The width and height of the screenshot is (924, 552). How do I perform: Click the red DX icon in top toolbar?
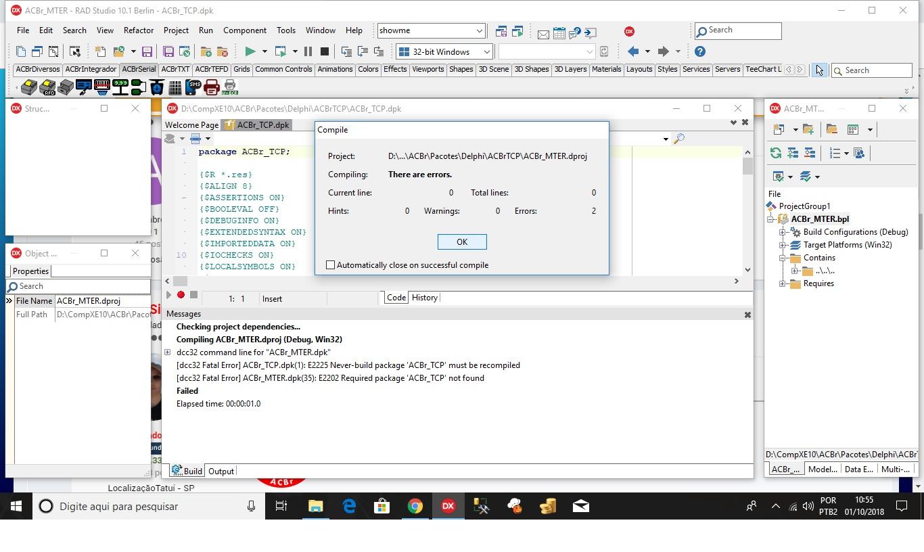pos(629,31)
